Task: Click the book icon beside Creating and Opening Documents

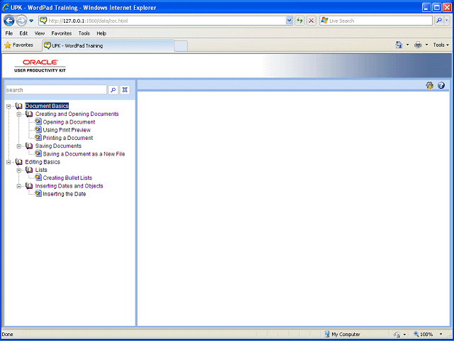Action: tap(29, 114)
